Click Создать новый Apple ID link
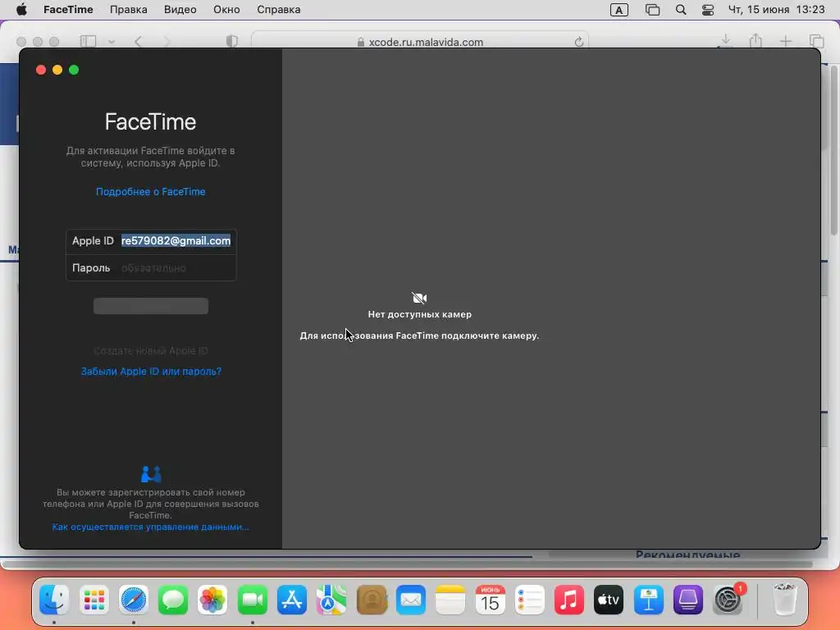This screenshot has height=630, width=840. click(x=151, y=351)
